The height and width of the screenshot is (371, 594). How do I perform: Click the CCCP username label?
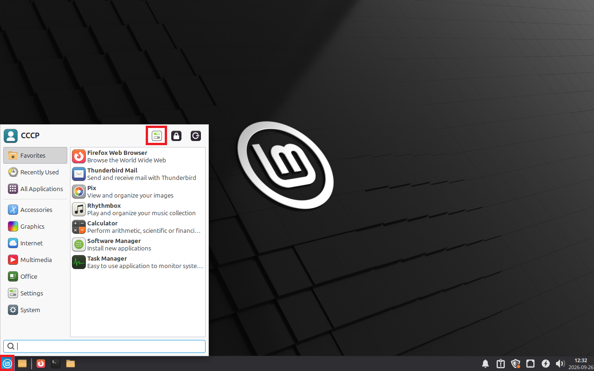30,136
